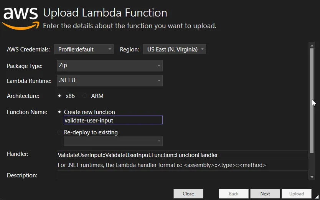Choose Create new function option
This screenshot has width=320, height=200.
click(59, 112)
